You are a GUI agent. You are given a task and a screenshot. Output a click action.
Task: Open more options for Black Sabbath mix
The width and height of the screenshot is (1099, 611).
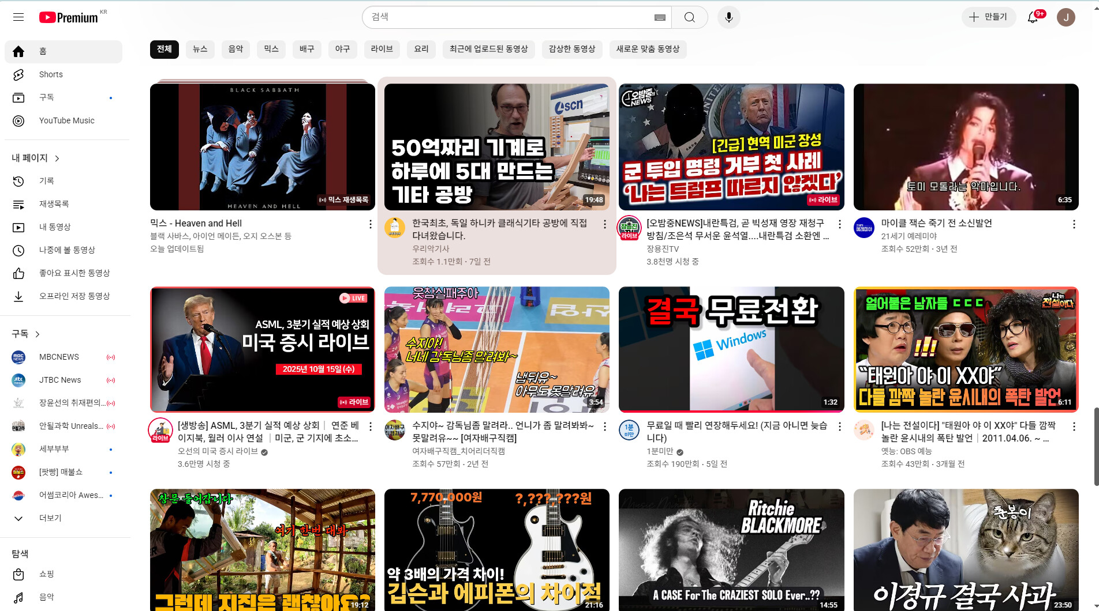point(370,224)
